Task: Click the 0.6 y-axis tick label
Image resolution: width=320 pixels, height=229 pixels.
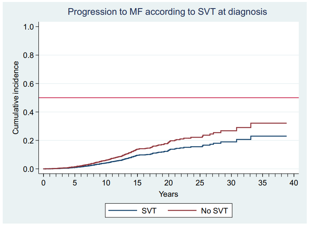Action: point(29,84)
